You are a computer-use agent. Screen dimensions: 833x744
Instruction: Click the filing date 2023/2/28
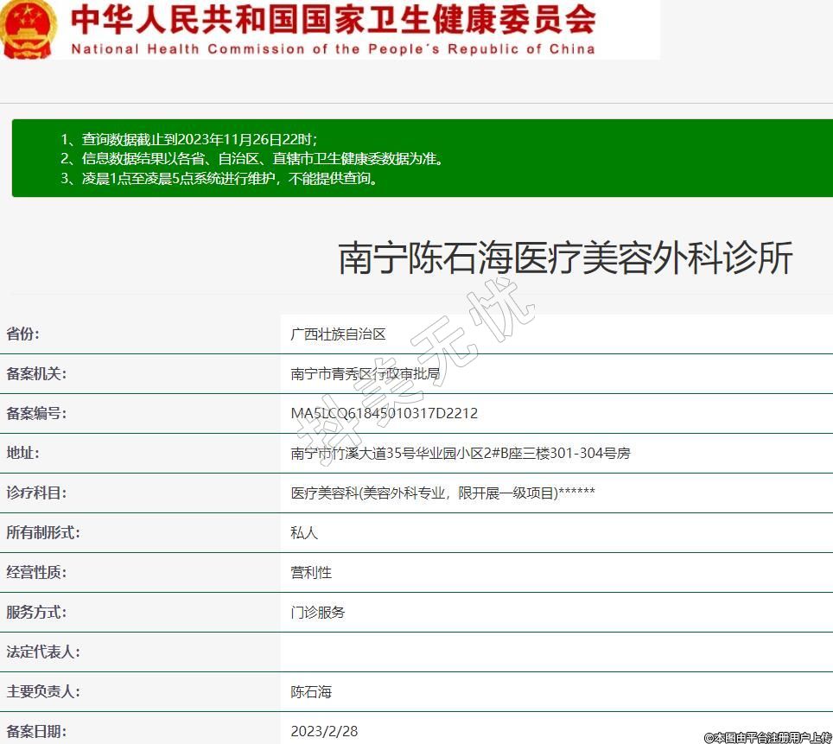point(324,731)
